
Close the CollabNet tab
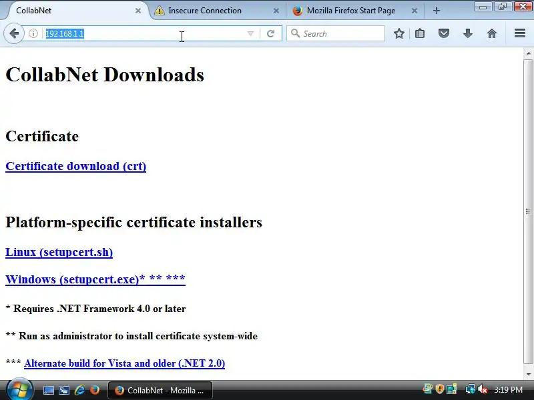coord(138,11)
